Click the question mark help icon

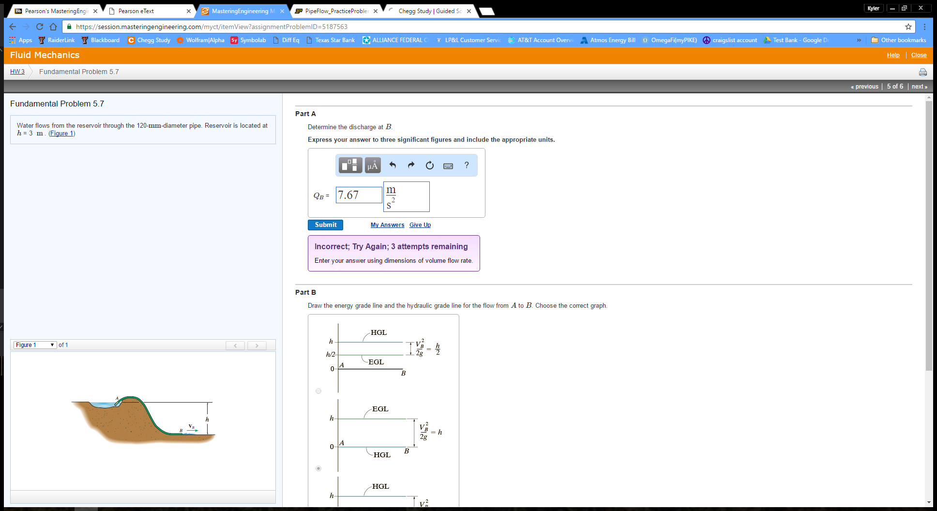[x=466, y=165]
